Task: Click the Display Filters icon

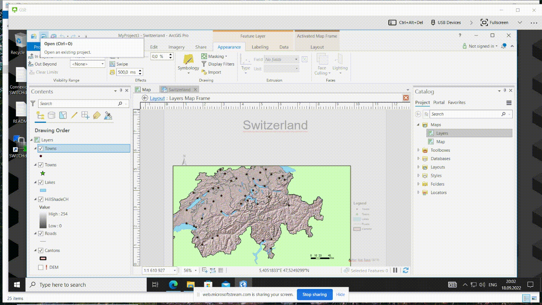Action: (x=204, y=64)
